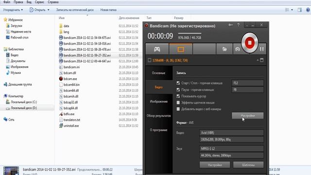Enable Эффекты щелчков мыши checkbox
Viewport: 311px width, 175px height.
(x=178, y=103)
